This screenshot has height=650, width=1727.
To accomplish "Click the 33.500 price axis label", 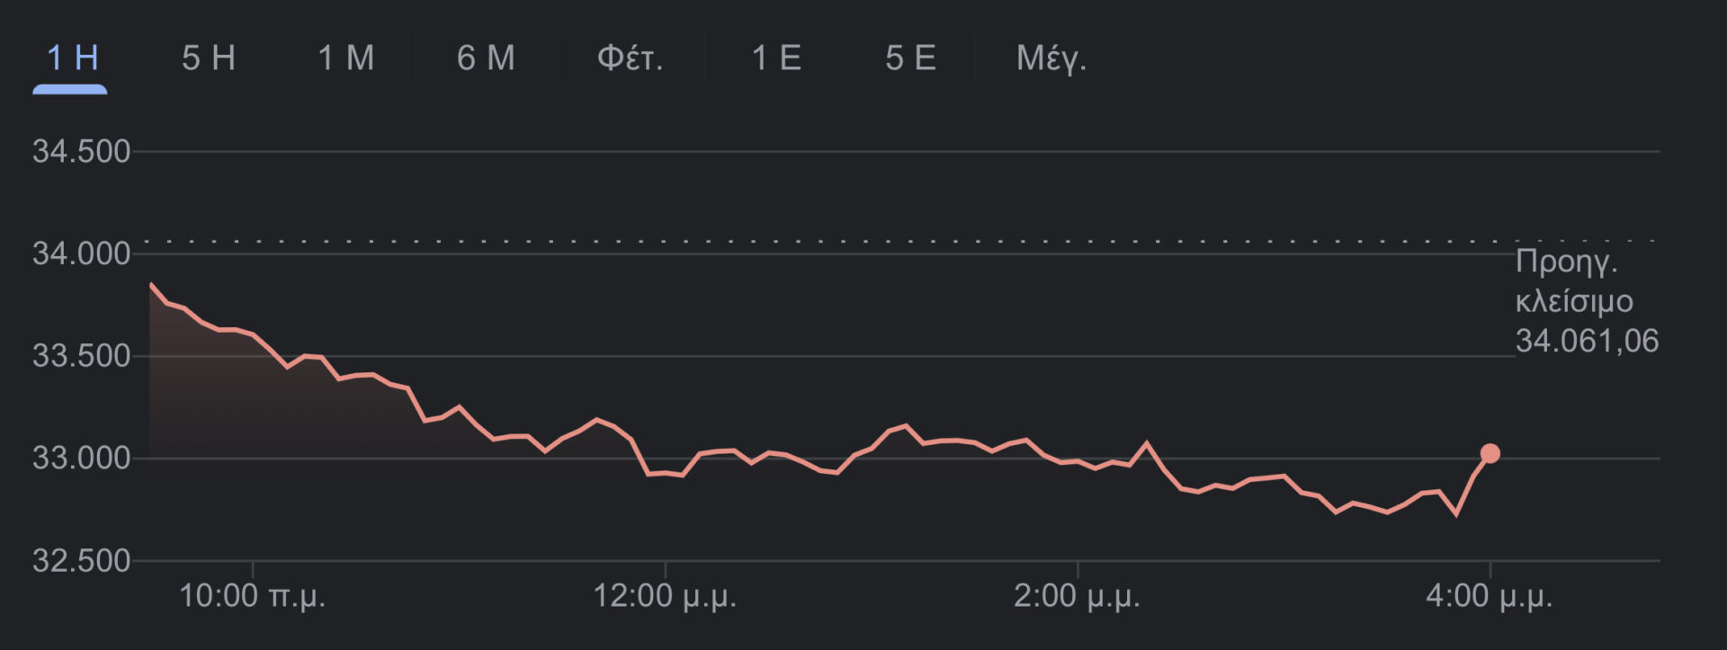I will [81, 356].
